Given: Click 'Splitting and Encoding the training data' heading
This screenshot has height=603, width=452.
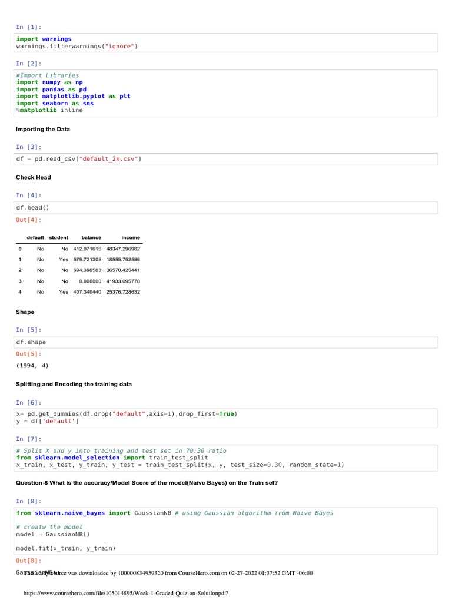Looking at the screenshot, I should point(74,384).
